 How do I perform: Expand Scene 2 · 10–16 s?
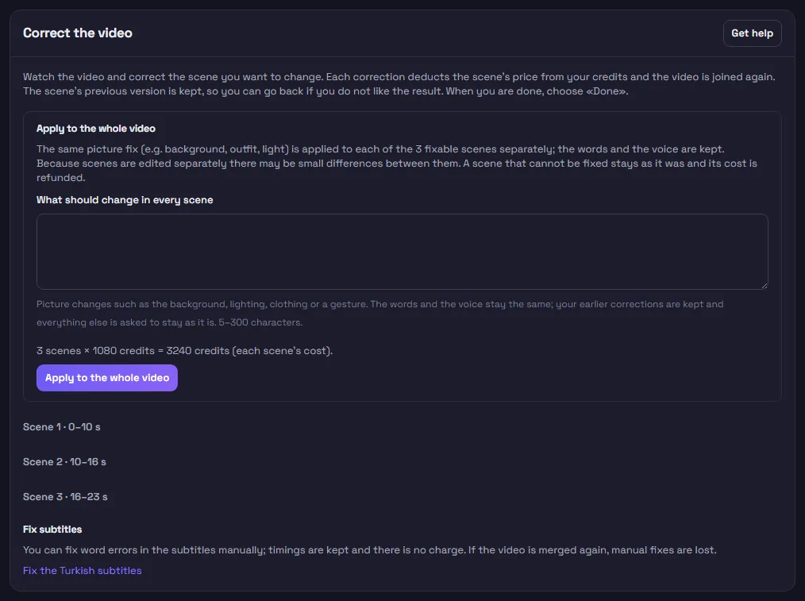(64, 462)
